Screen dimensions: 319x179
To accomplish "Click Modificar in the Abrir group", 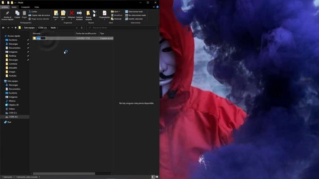I will (117, 15).
